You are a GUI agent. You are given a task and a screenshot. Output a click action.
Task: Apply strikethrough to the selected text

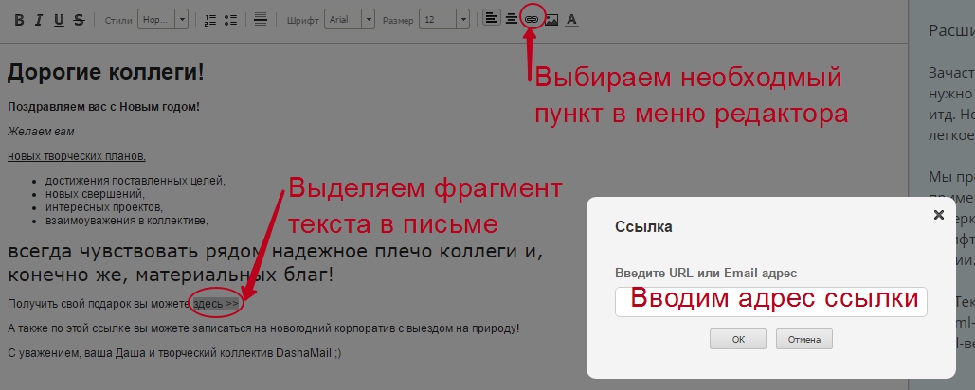[78, 20]
